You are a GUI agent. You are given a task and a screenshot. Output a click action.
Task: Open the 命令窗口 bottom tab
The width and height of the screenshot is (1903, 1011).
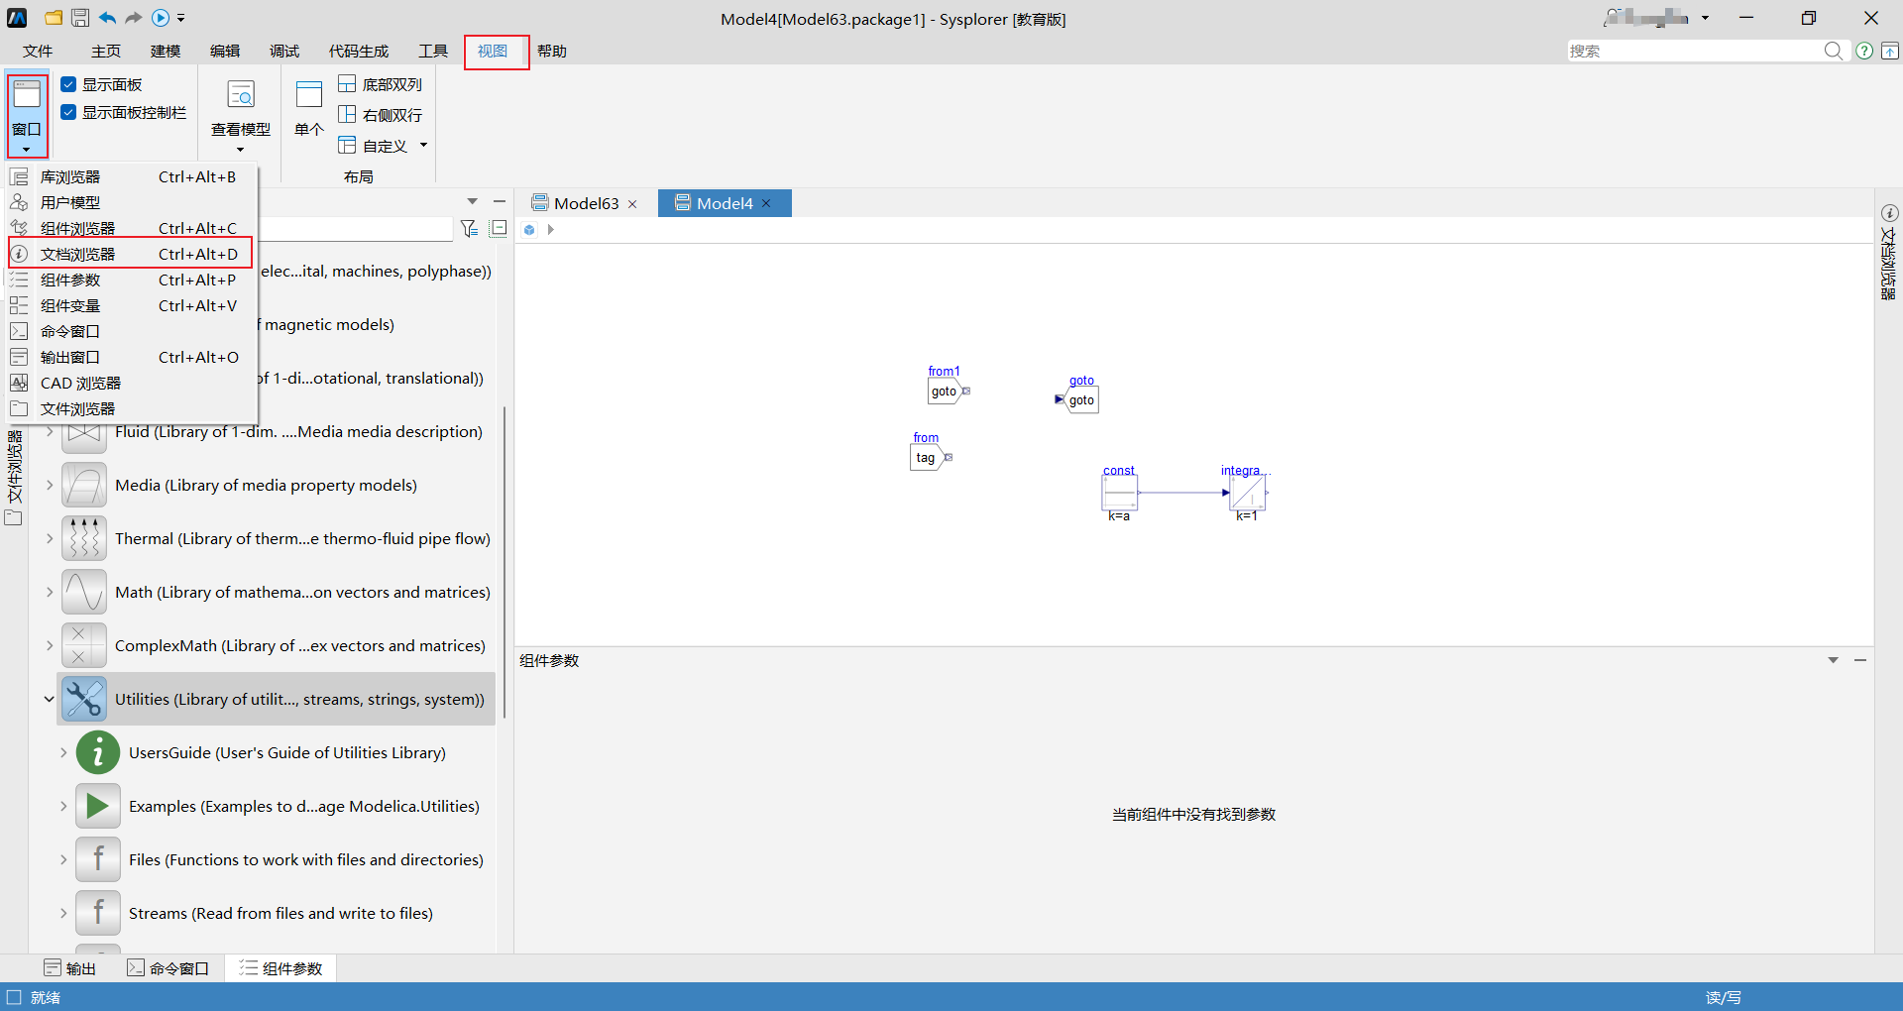click(168, 968)
